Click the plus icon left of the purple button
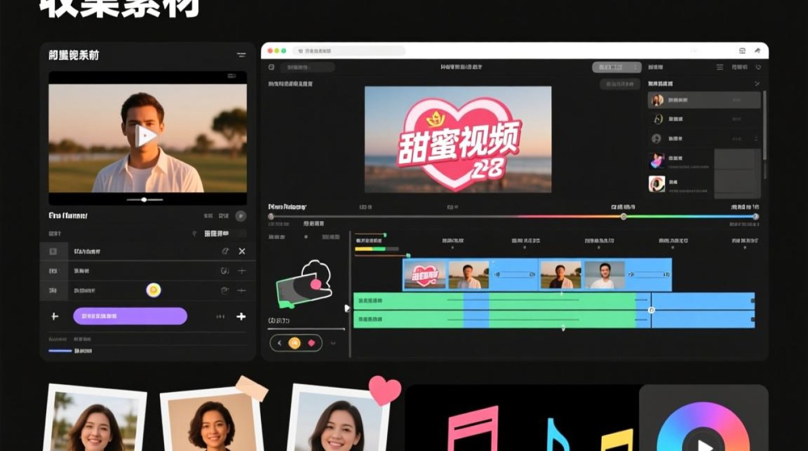Image resolution: width=808 pixels, height=451 pixels. 54,316
